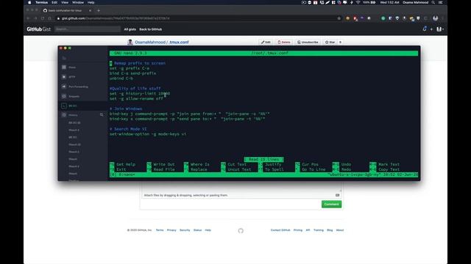Image resolution: width=471 pixels, height=264 pixels.
Task: Open the Edit menu in menu bar
Action: click(x=54, y=2)
